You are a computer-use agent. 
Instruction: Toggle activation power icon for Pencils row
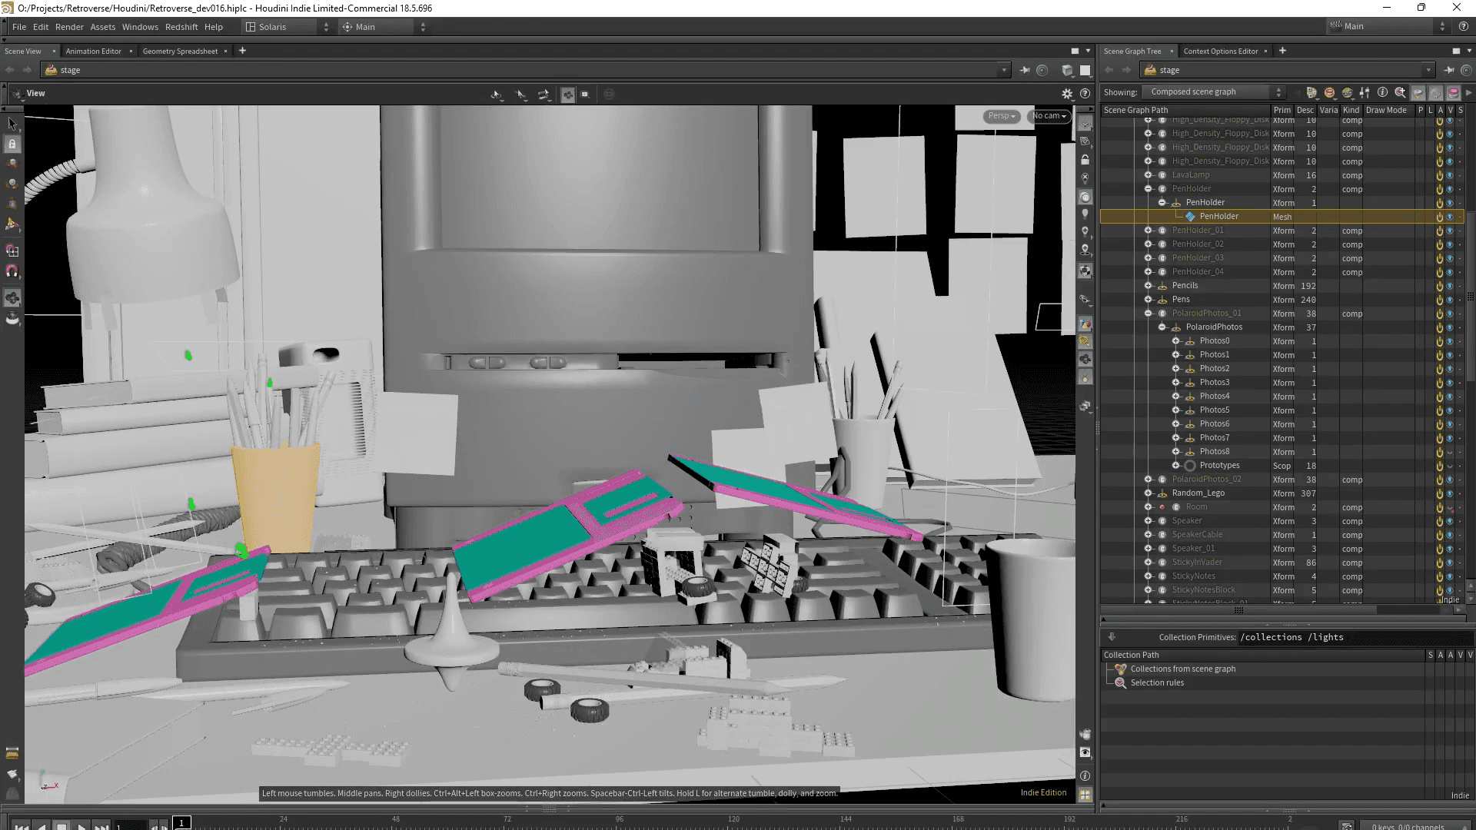(1439, 286)
